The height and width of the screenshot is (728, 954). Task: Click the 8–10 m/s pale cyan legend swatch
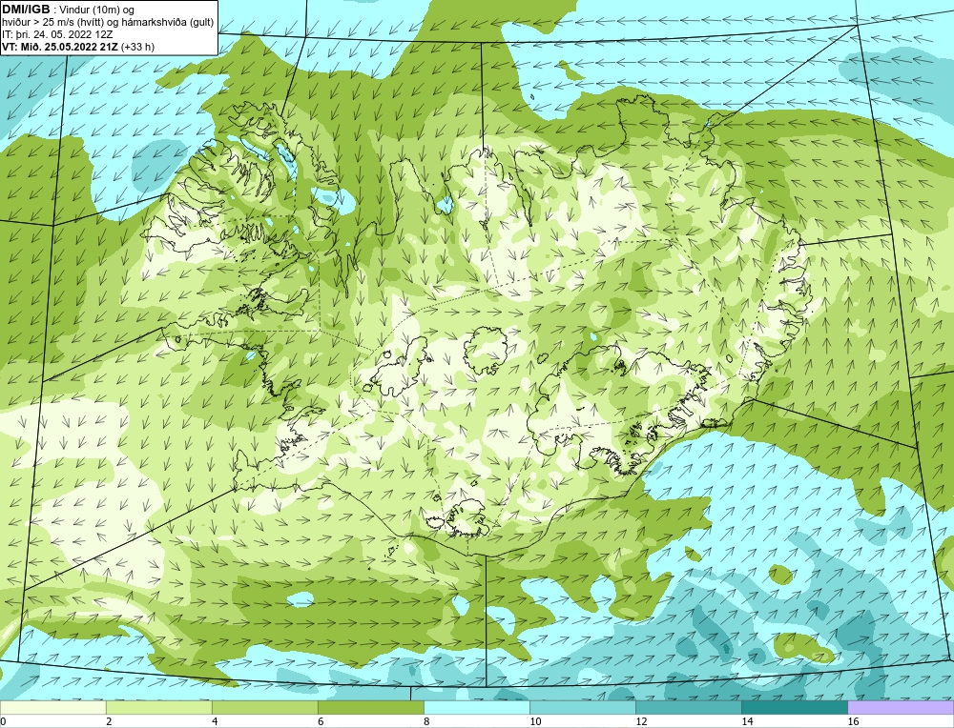tap(476, 708)
